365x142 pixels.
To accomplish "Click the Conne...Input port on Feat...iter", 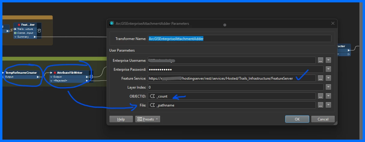I will click(25, 33).
